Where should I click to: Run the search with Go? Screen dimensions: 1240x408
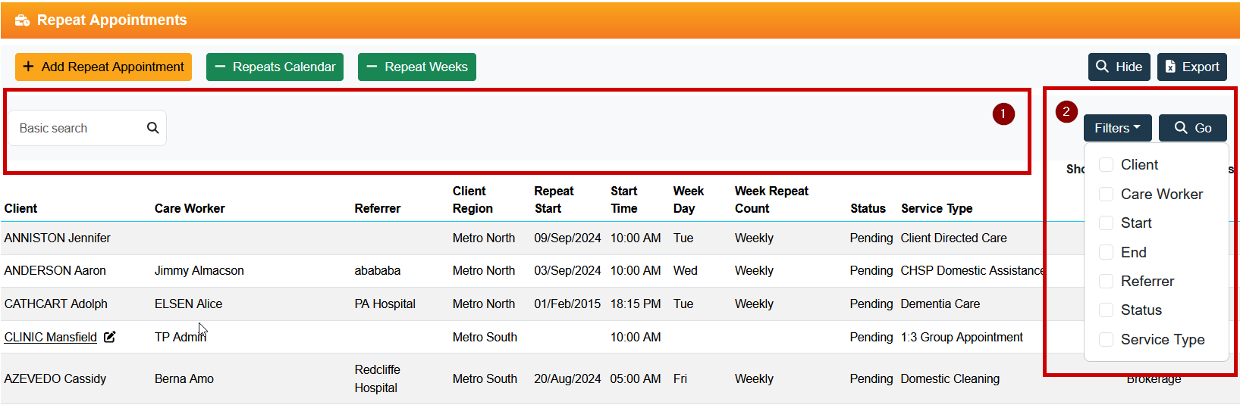[1192, 128]
